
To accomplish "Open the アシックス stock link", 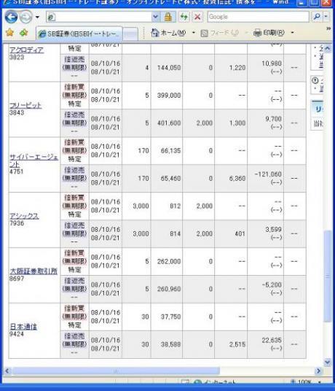I will pyautogui.click(x=24, y=216).
